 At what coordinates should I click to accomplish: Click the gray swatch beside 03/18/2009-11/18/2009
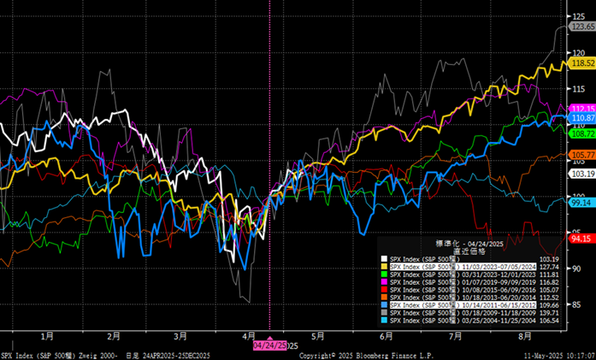tap(384, 313)
